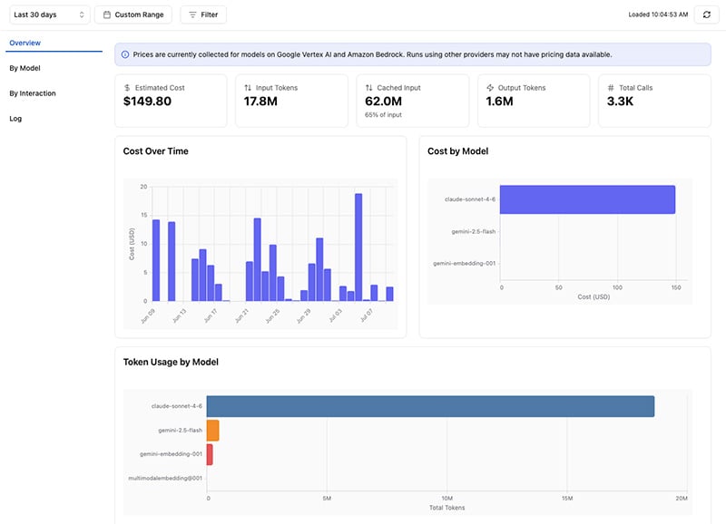Click the Cost Over Time heading
The image size is (726, 524).
click(x=155, y=151)
